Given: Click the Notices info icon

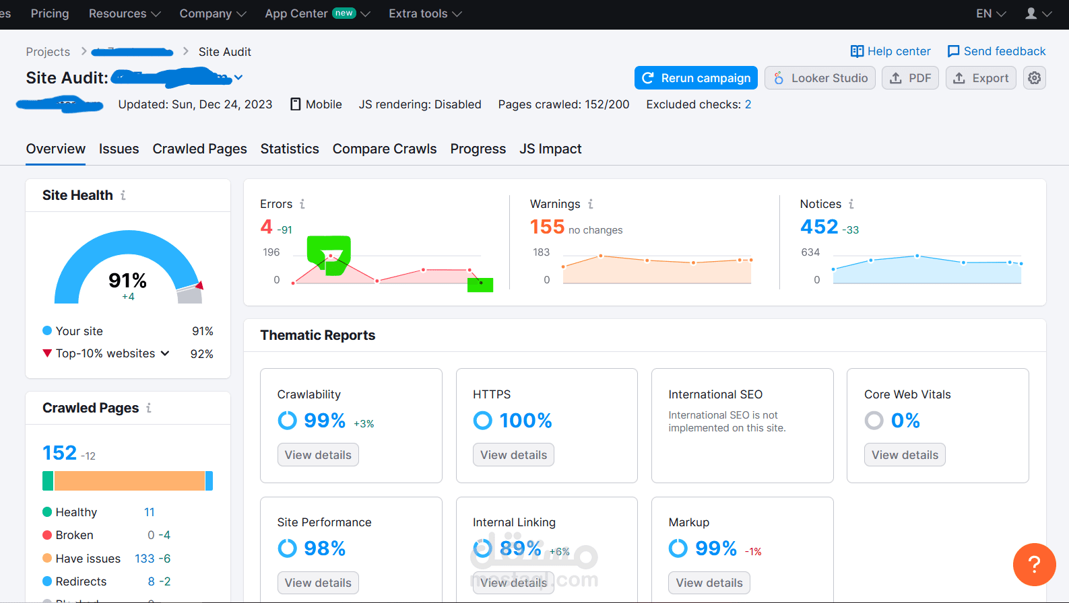Looking at the screenshot, I should (851, 204).
